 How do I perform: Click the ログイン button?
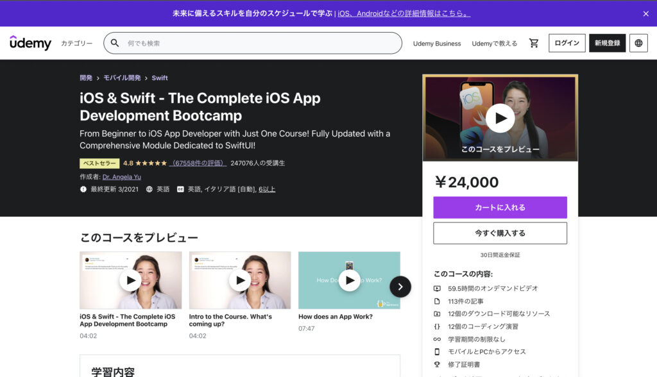(567, 43)
